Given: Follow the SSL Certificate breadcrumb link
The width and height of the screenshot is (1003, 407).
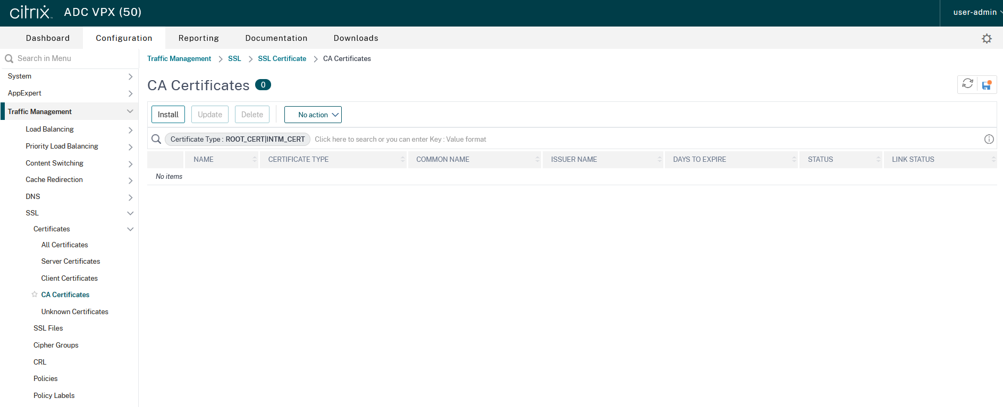Looking at the screenshot, I should [282, 58].
